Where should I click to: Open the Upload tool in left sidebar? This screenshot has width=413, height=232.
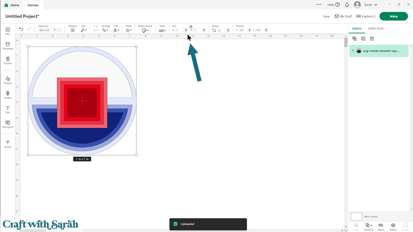pyautogui.click(x=8, y=144)
